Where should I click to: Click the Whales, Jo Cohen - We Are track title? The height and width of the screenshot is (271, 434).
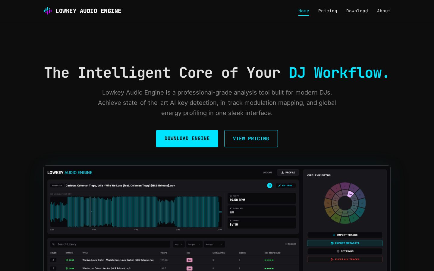[x=106, y=268]
